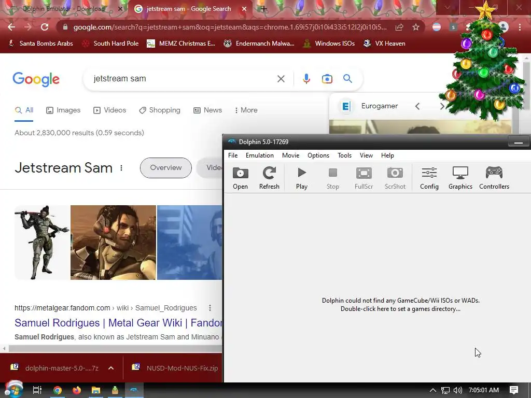Open Dolphin Config settings
This screenshot has height=398, width=531.
[429, 178]
